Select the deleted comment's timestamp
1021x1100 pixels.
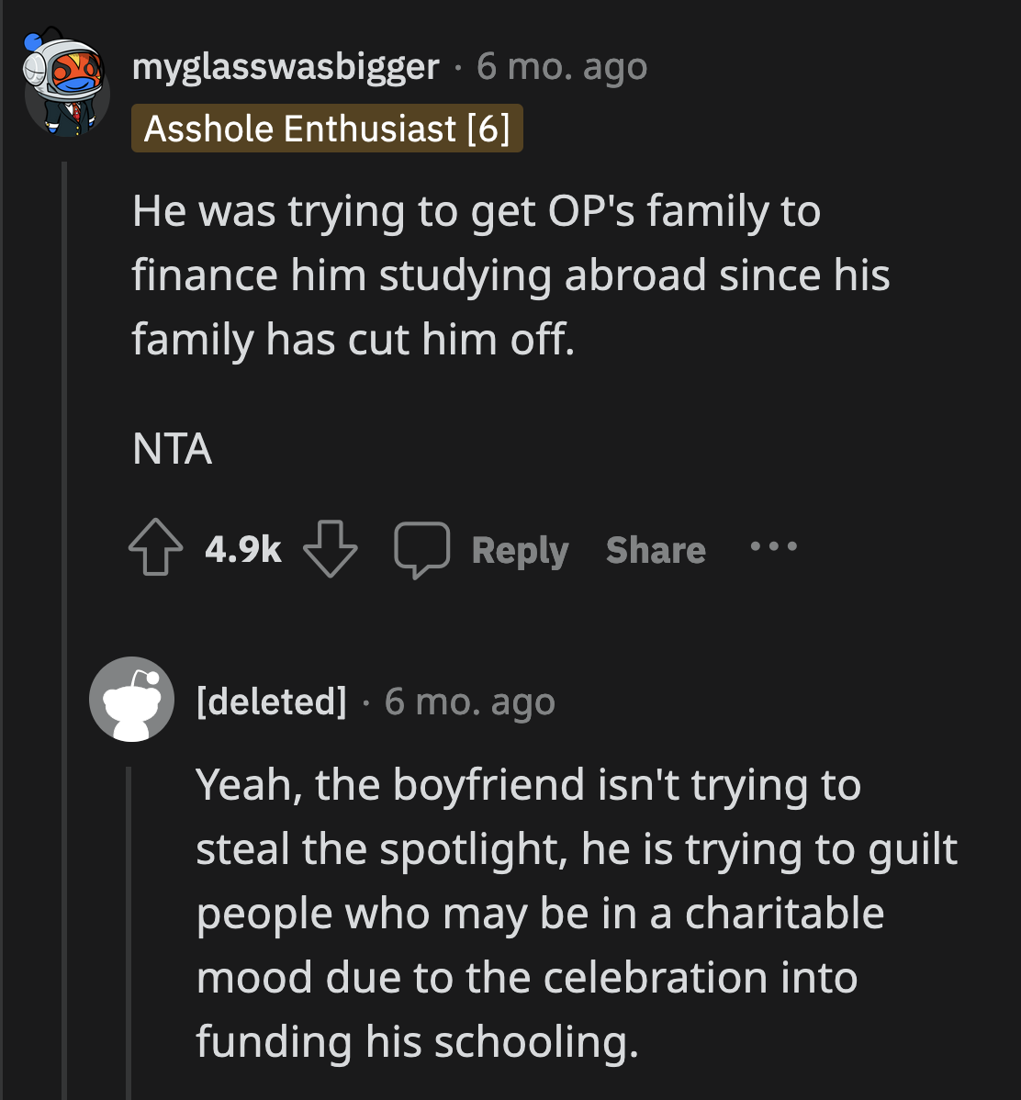click(469, 701)
